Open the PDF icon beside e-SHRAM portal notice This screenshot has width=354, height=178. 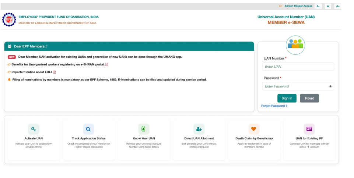[106, 64]
